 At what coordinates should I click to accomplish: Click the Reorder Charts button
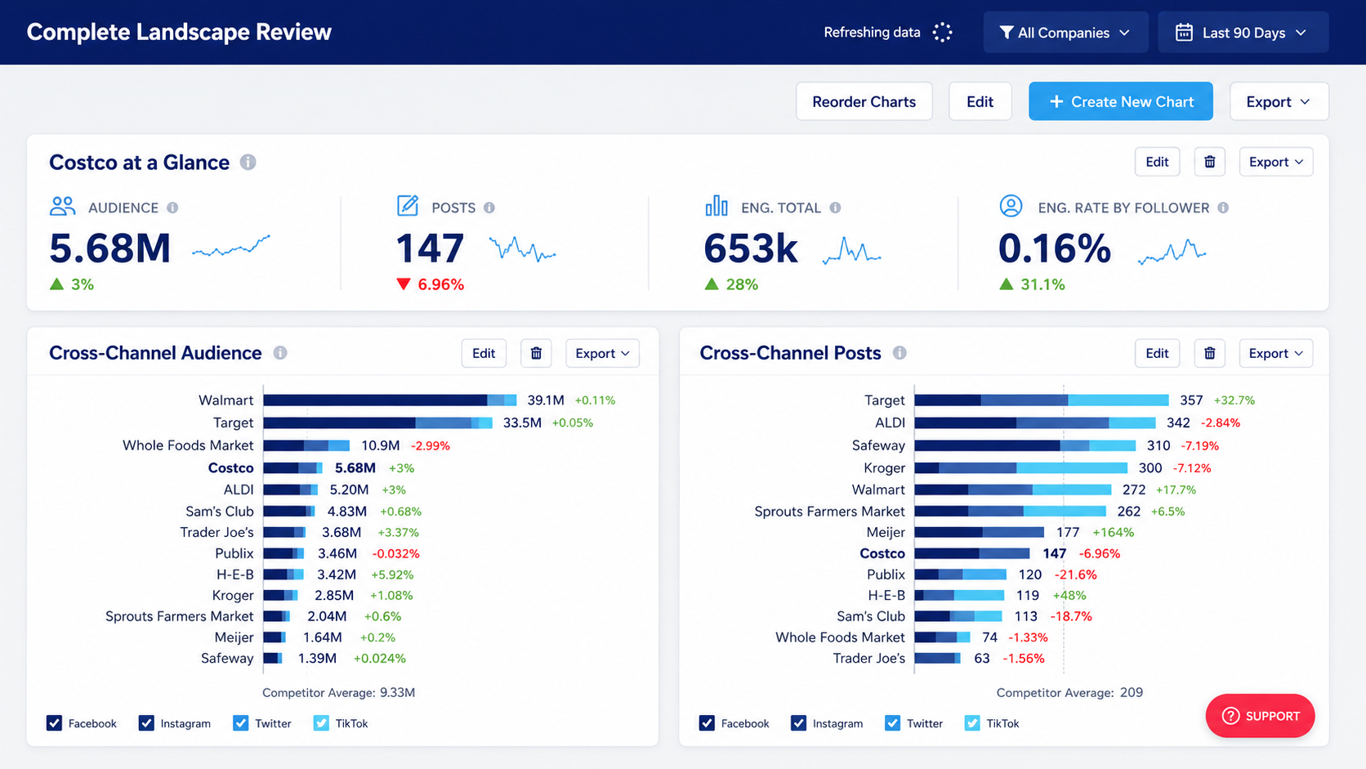[864, 101]
